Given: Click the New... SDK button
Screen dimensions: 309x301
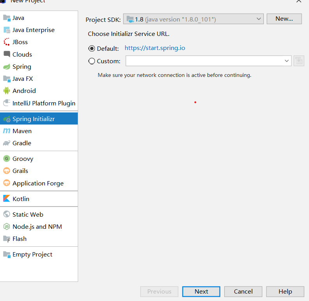Looking at the screenshot, I should [x=284, y=19].
